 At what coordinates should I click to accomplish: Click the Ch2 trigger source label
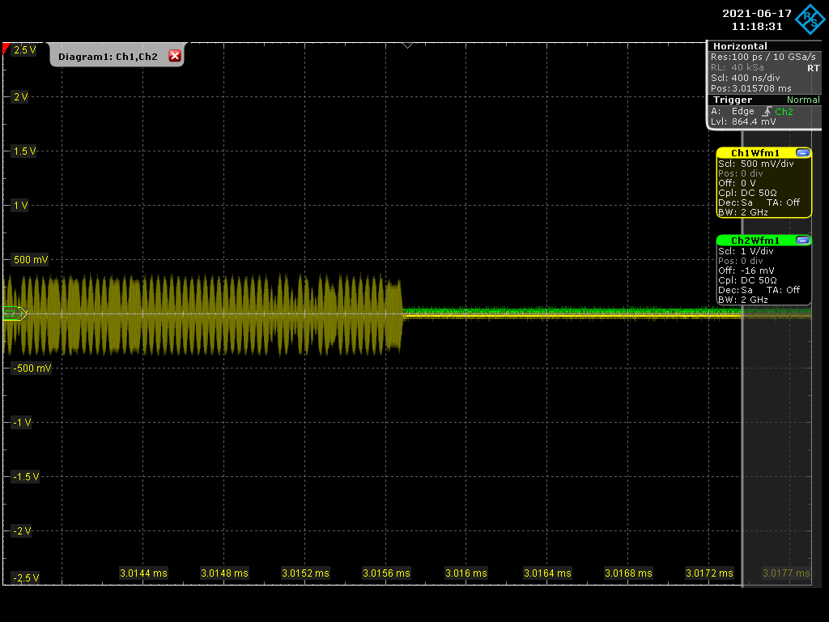784,112
